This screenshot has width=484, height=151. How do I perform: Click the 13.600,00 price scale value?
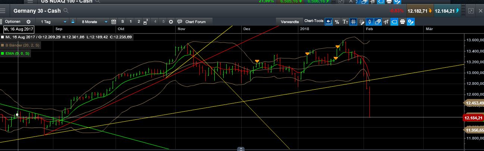[475, 40]
